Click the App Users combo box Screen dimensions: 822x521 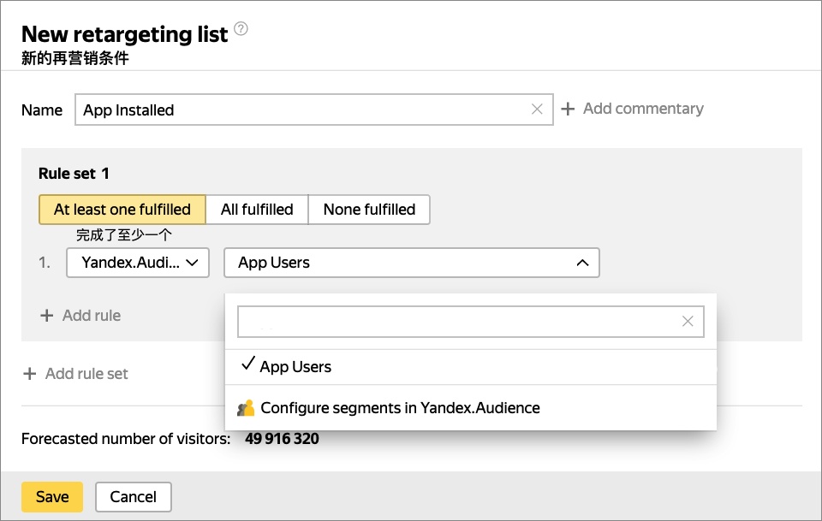tap(412, 263)
